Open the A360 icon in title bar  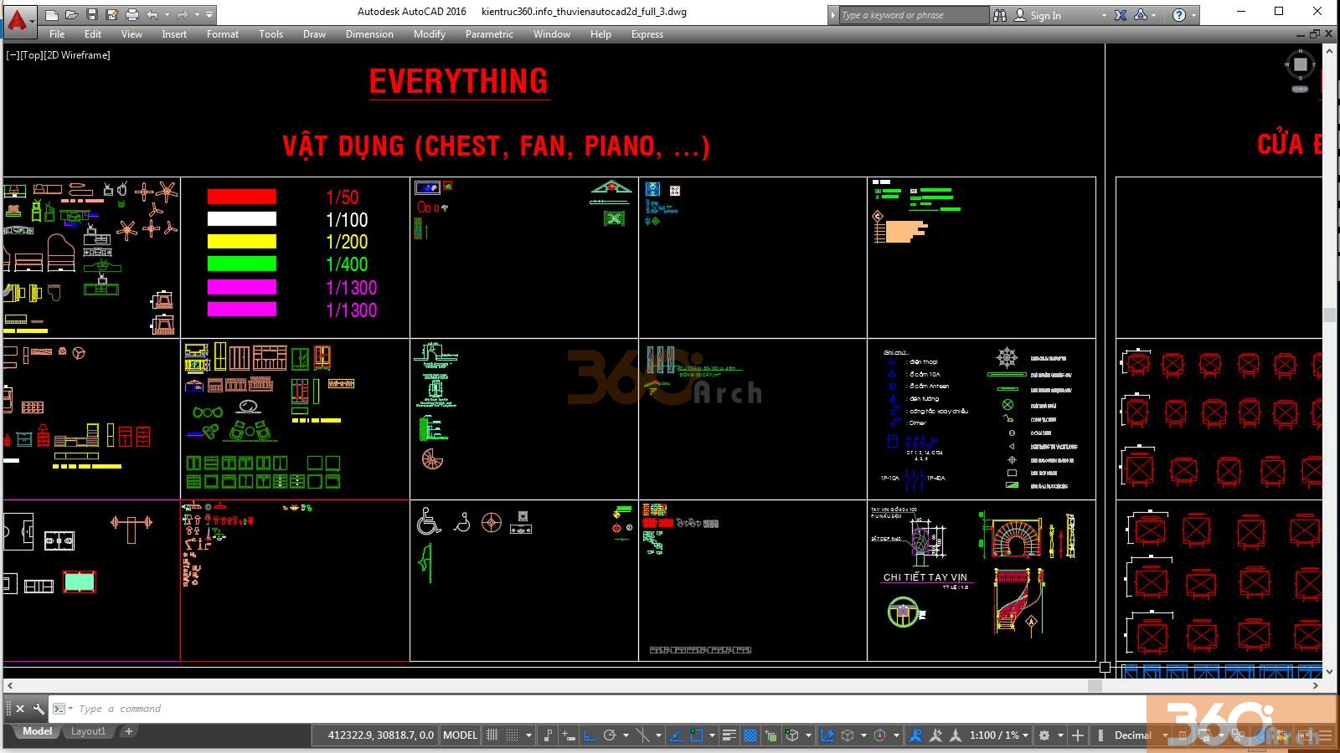tap(1141, 15)
